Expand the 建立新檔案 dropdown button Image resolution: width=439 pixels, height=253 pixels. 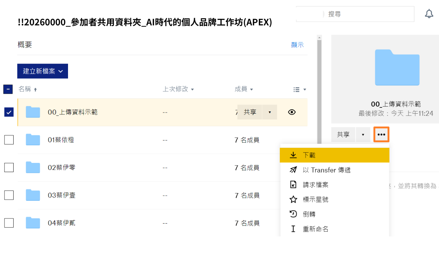tap(43, 71)
